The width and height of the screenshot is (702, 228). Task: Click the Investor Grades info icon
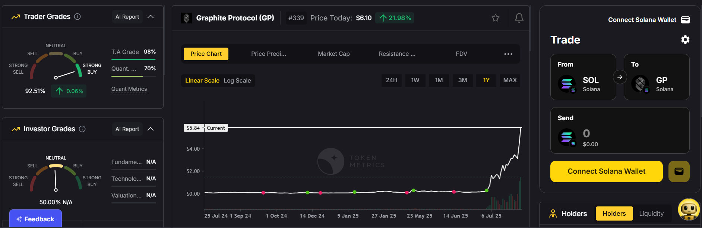tap(82, 129)
